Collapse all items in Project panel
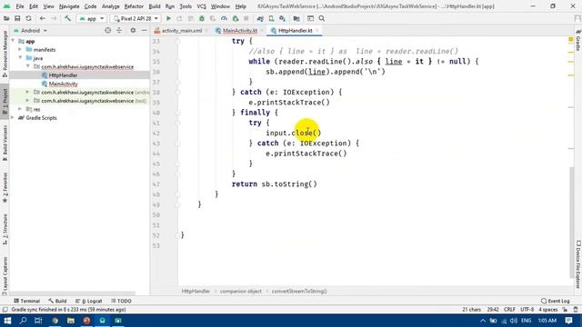This screenshot has width=582, height=327. coord(119,30)
